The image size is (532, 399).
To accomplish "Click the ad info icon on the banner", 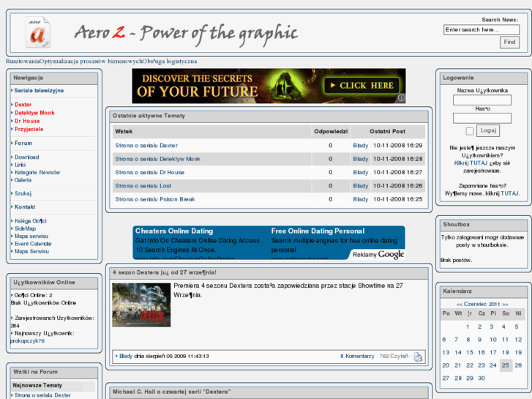I will pyautogui.click(x=401, y=98).
